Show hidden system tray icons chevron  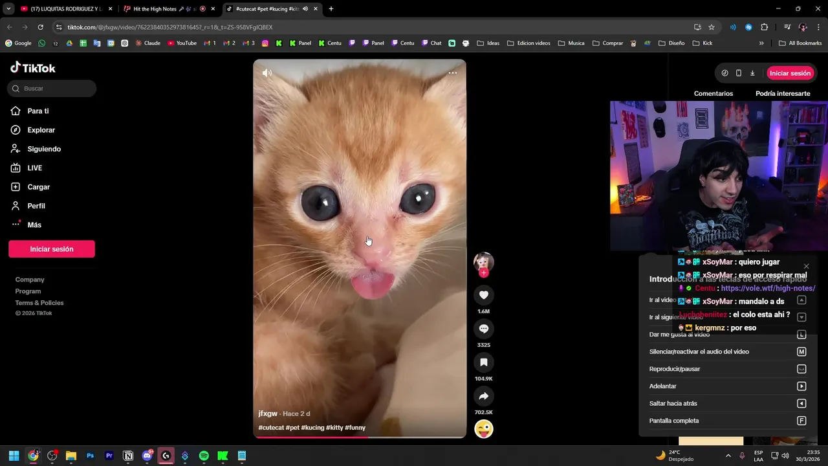[728, 456]
